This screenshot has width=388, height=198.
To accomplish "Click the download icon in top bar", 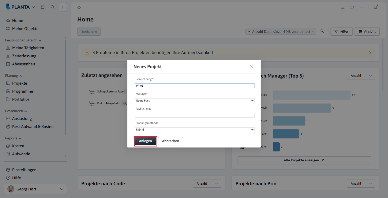I will pos(343,7).
